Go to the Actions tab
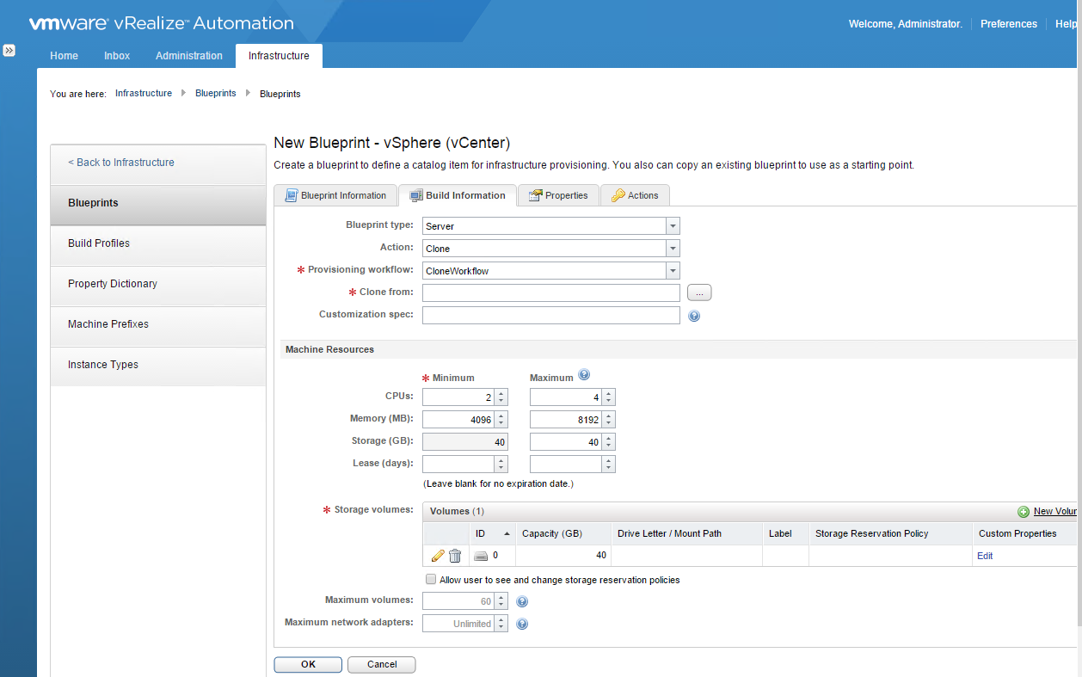 [635, 195]
